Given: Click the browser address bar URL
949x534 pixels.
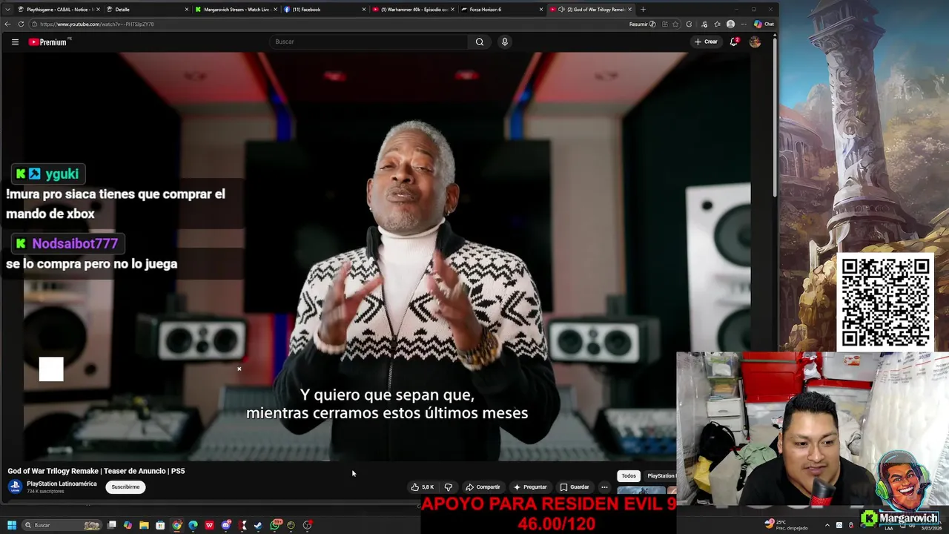Looking at the screenshot, I should pos(96,24).
